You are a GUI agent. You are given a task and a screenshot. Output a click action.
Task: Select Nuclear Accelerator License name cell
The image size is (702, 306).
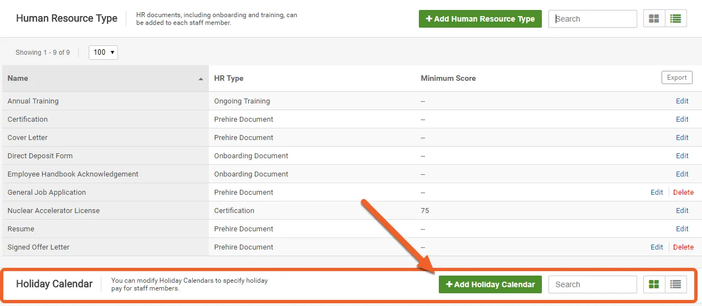point(105,211)
